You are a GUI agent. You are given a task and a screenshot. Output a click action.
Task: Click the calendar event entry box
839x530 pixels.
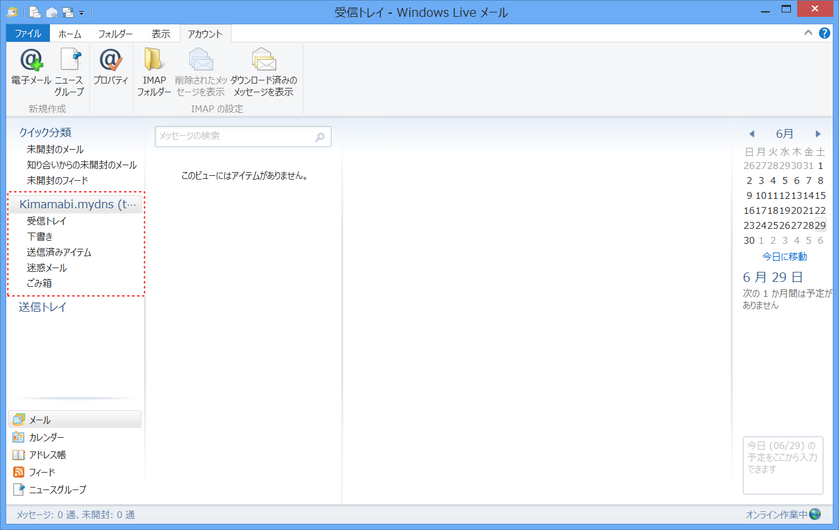pyautogui.click(x=783, y=465)
